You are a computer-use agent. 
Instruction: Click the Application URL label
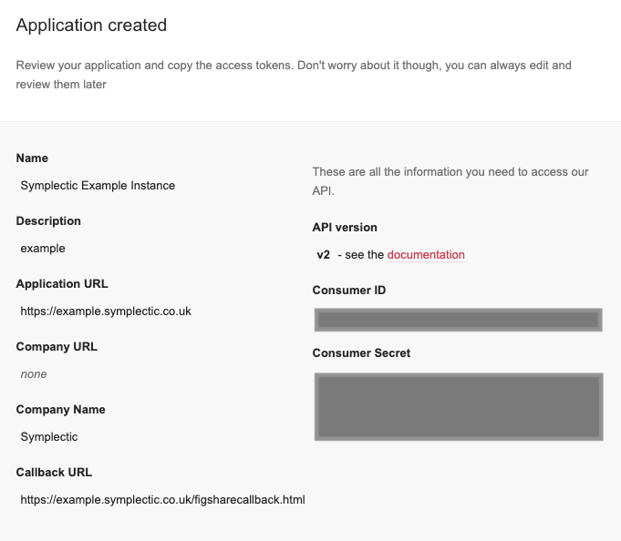62,284
